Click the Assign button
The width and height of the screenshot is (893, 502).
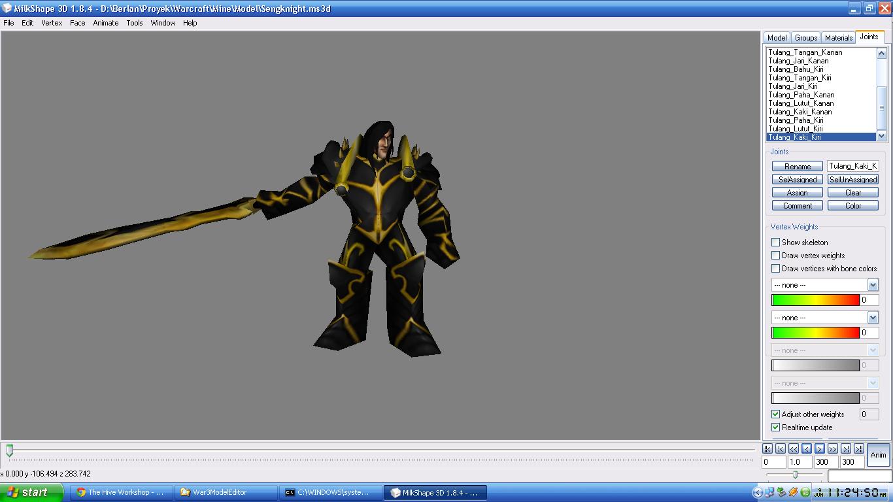click(798, 193)
